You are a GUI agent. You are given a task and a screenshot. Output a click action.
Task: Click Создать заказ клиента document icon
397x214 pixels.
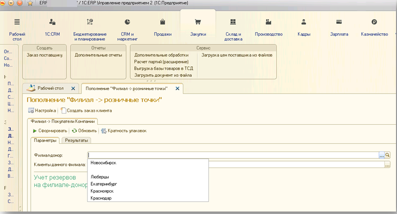[63, 110]
